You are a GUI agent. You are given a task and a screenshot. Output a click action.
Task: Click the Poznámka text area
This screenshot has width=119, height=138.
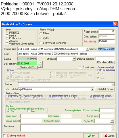pos(66,128)
